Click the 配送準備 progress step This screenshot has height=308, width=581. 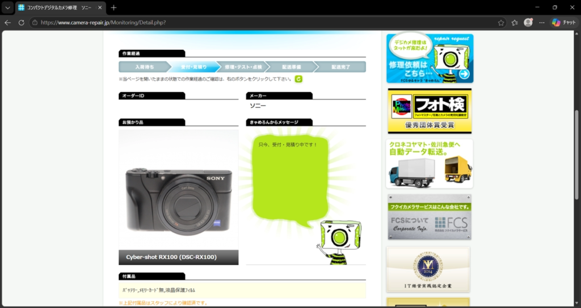pyautogui.click(x=292, y=67)
